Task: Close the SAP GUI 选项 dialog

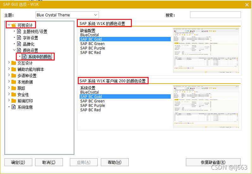Action: pyautogui.click(x=247, y=5)
